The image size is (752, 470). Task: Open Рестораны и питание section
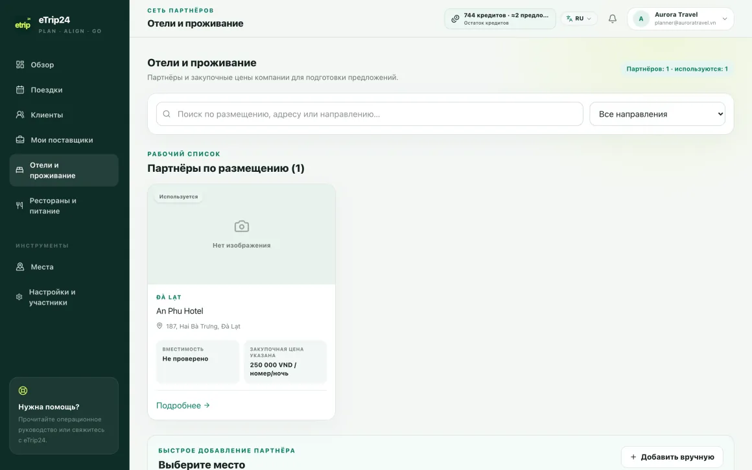(64, 206)
